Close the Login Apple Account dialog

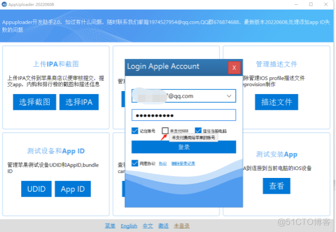(234, 67)
